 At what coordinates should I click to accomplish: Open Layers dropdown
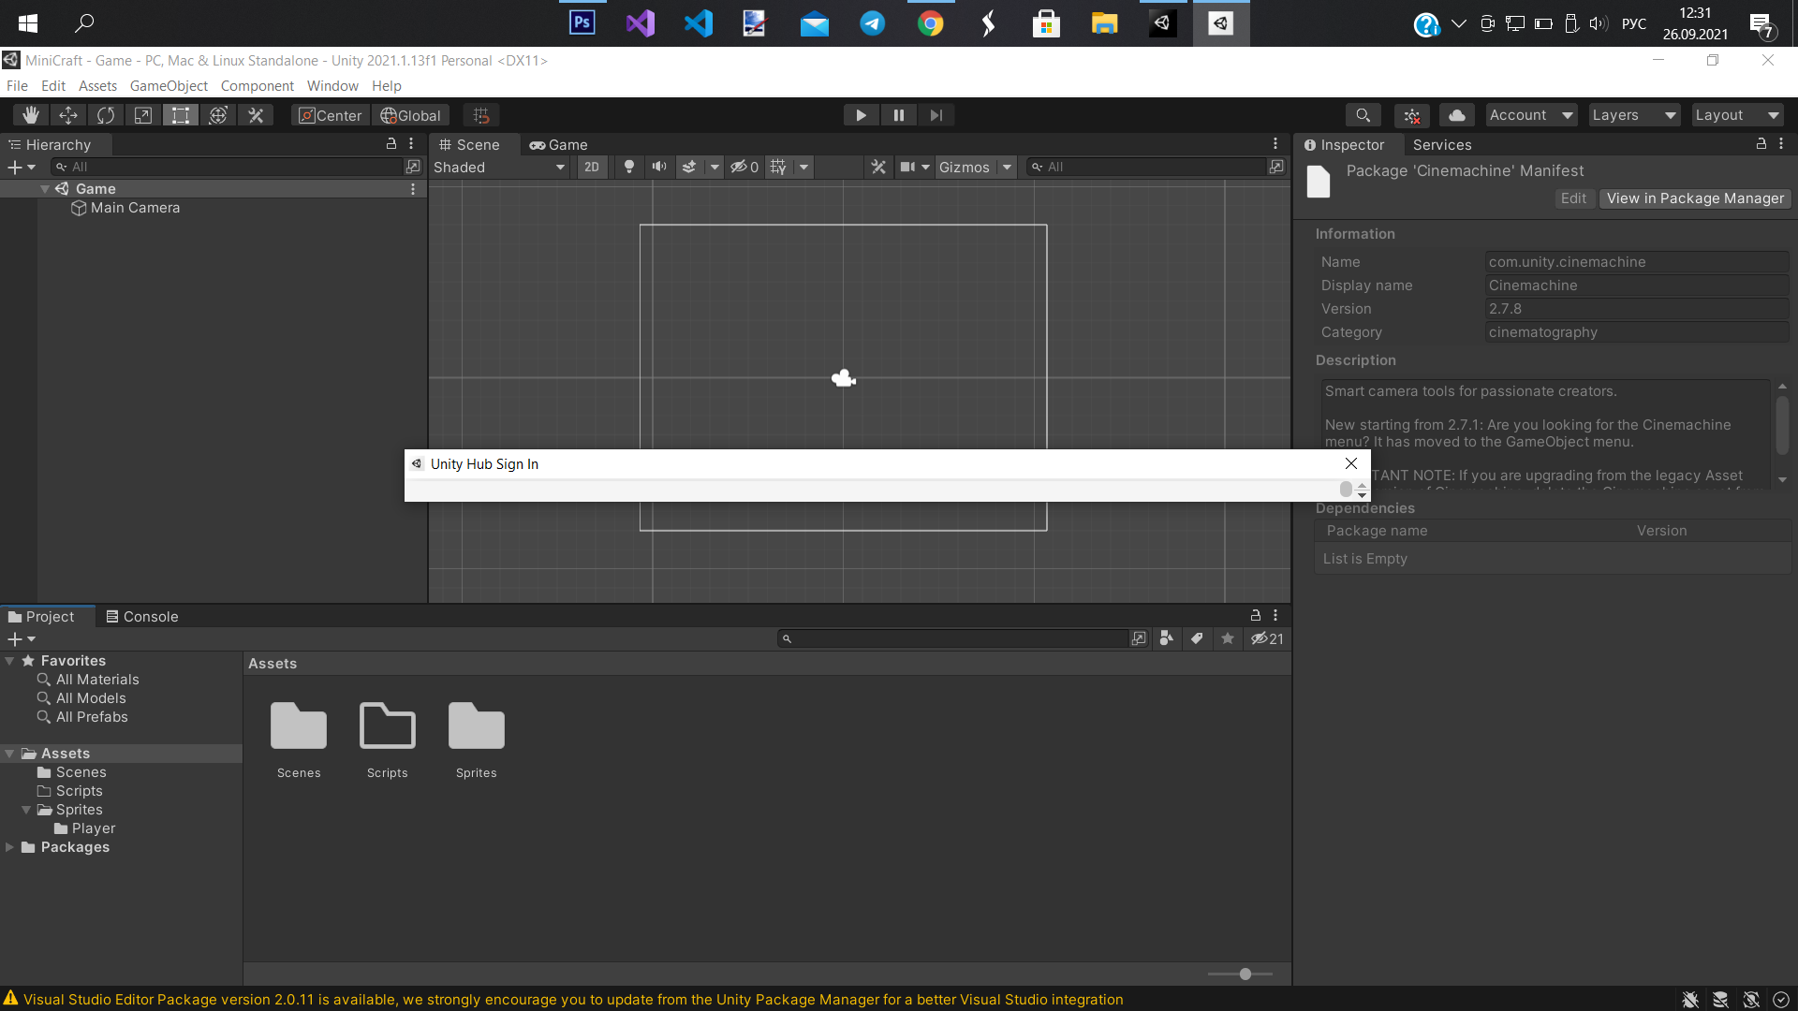click(1634, 115)
